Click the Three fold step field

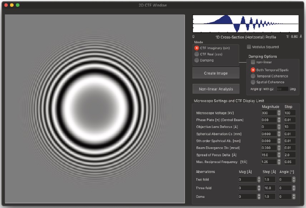270,188
